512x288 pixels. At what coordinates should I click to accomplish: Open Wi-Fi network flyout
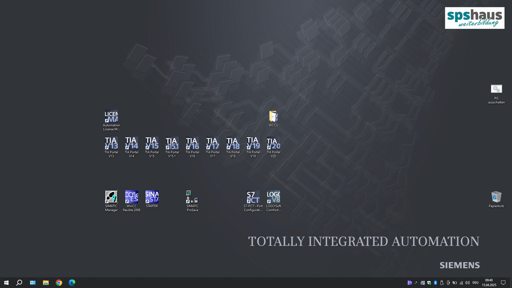tap(461, 283)
